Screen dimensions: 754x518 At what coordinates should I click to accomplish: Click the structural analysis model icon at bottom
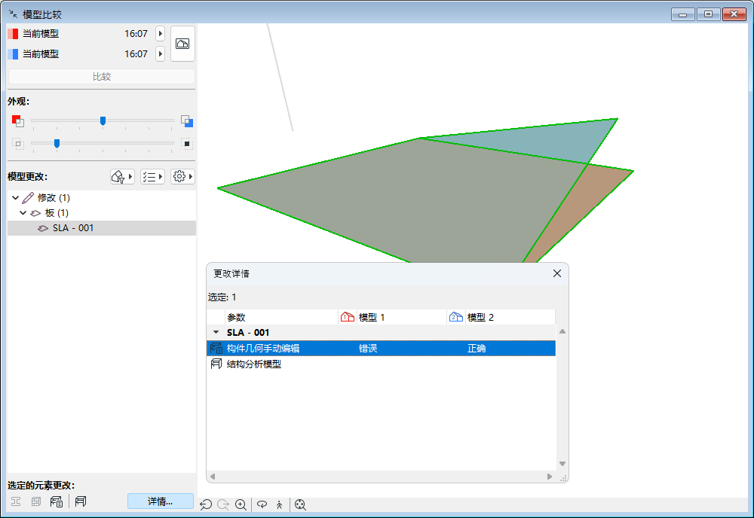point(81,501)
